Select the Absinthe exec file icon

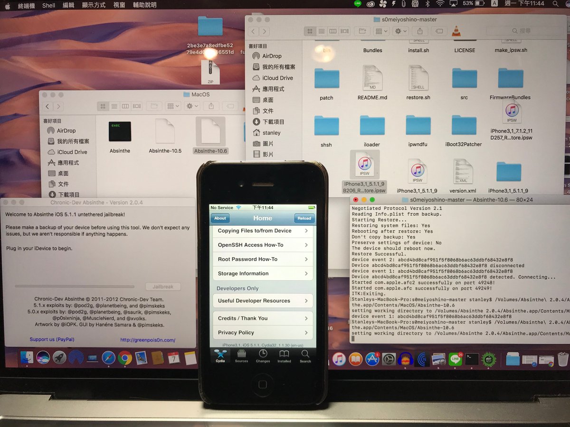pyautogui.click(x=120, y=131)
